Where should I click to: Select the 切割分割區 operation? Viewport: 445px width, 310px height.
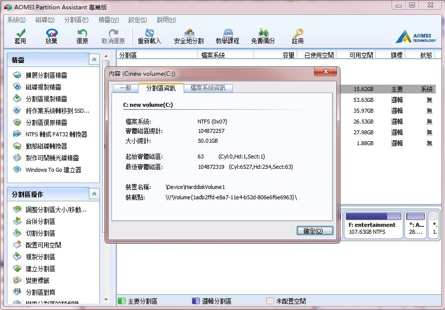(40, 234)
